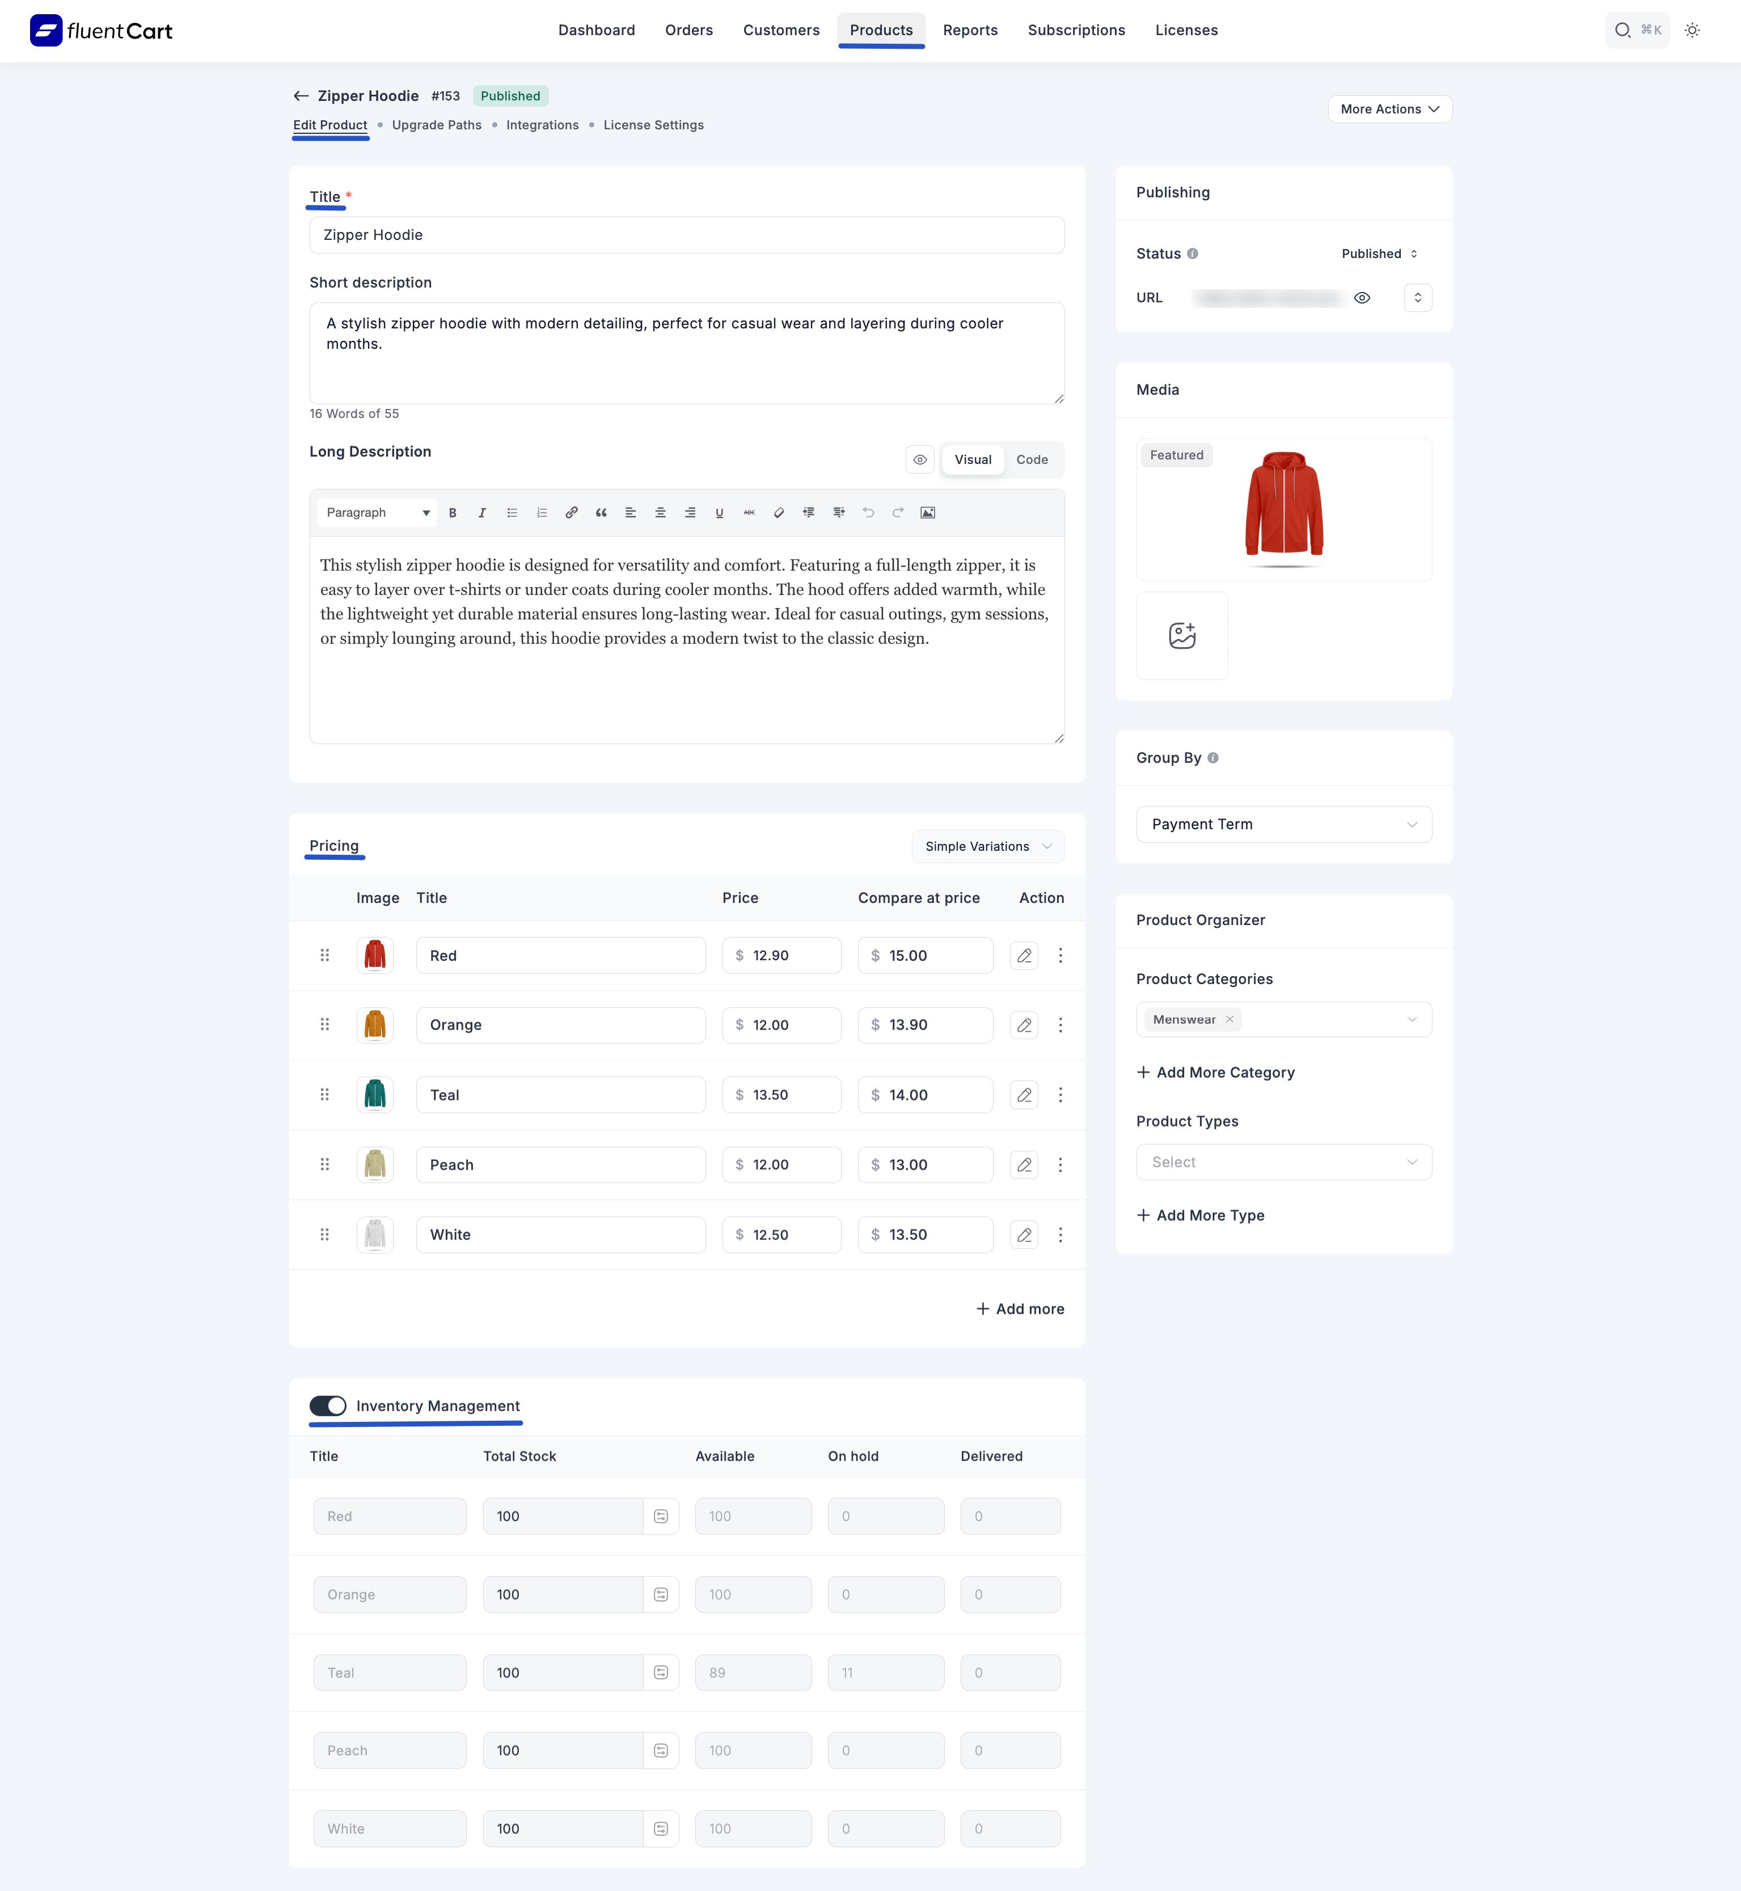Expand the Simple Variations dropdown

pyautogui.click(x=987, y=846)
